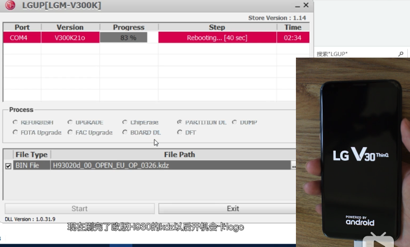Close the LGUP window
The image size is (410, 247).
click(x=306, y=5)
